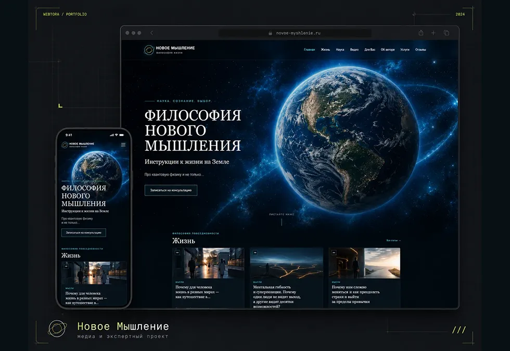
Task: Click the phone Жизнь section heading
Action: point(71,255)
